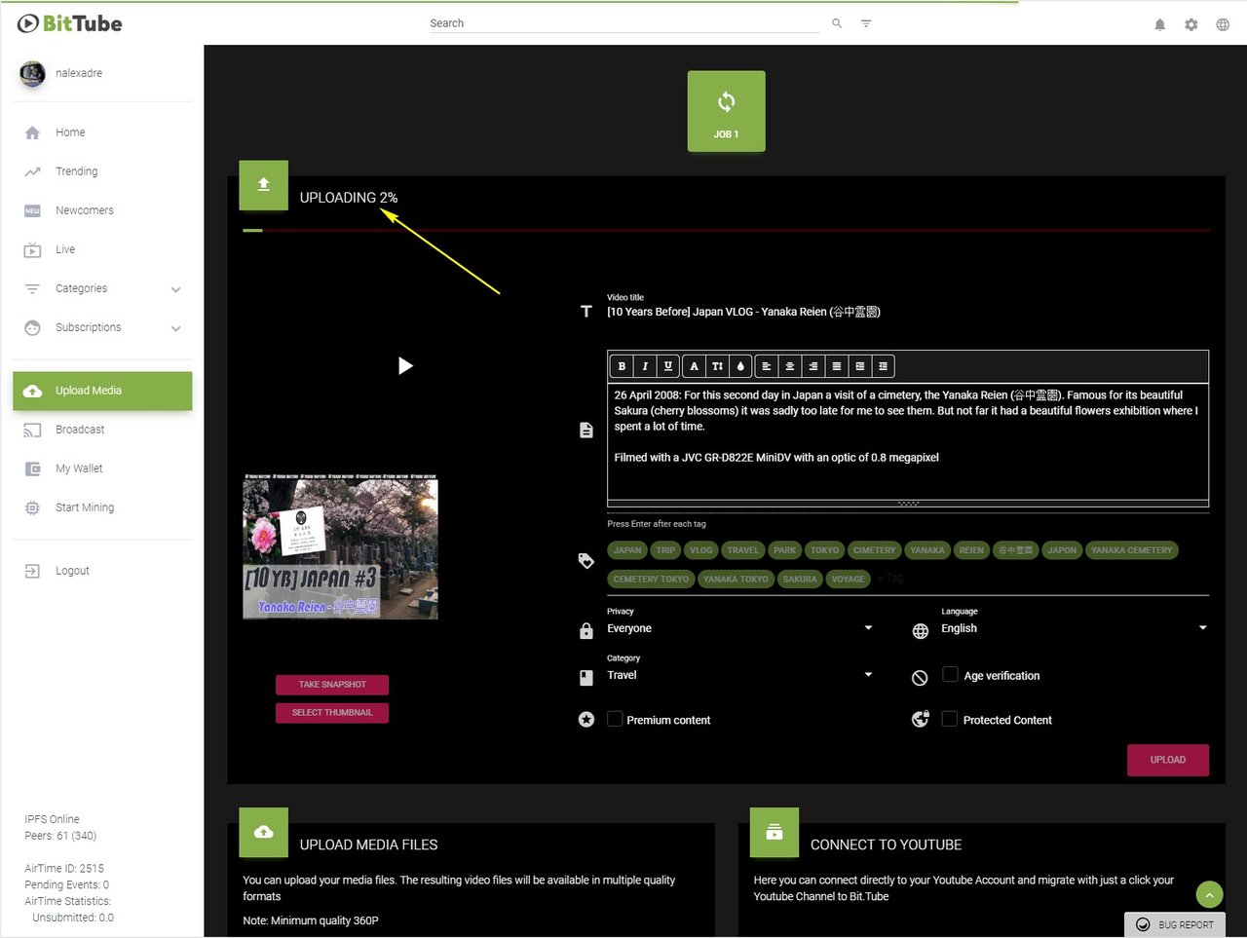Click the TOKYO tag chip
Screen dimensions: 1247x938
tap(824, 550)
